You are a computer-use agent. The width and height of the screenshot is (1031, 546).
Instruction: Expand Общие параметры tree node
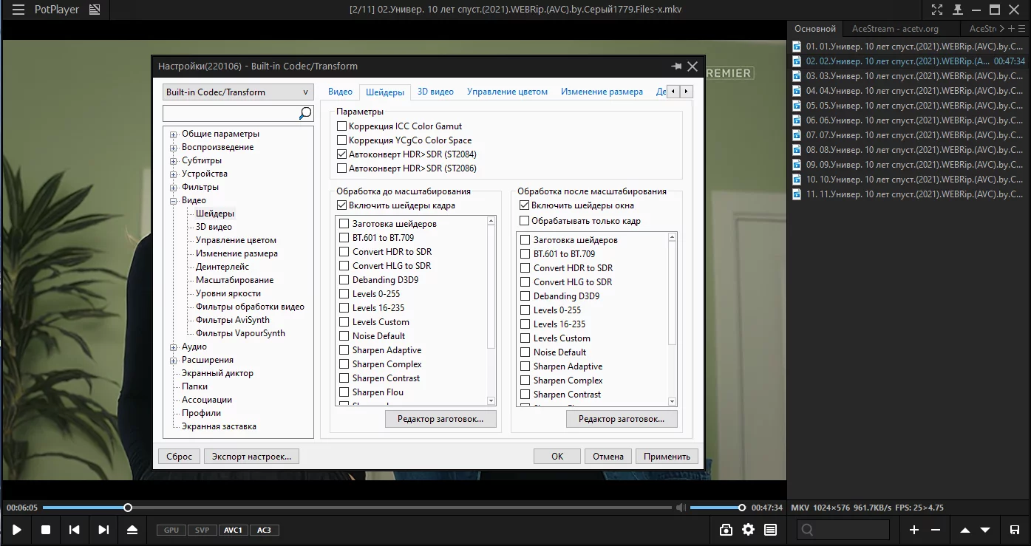tap(174, 134)
